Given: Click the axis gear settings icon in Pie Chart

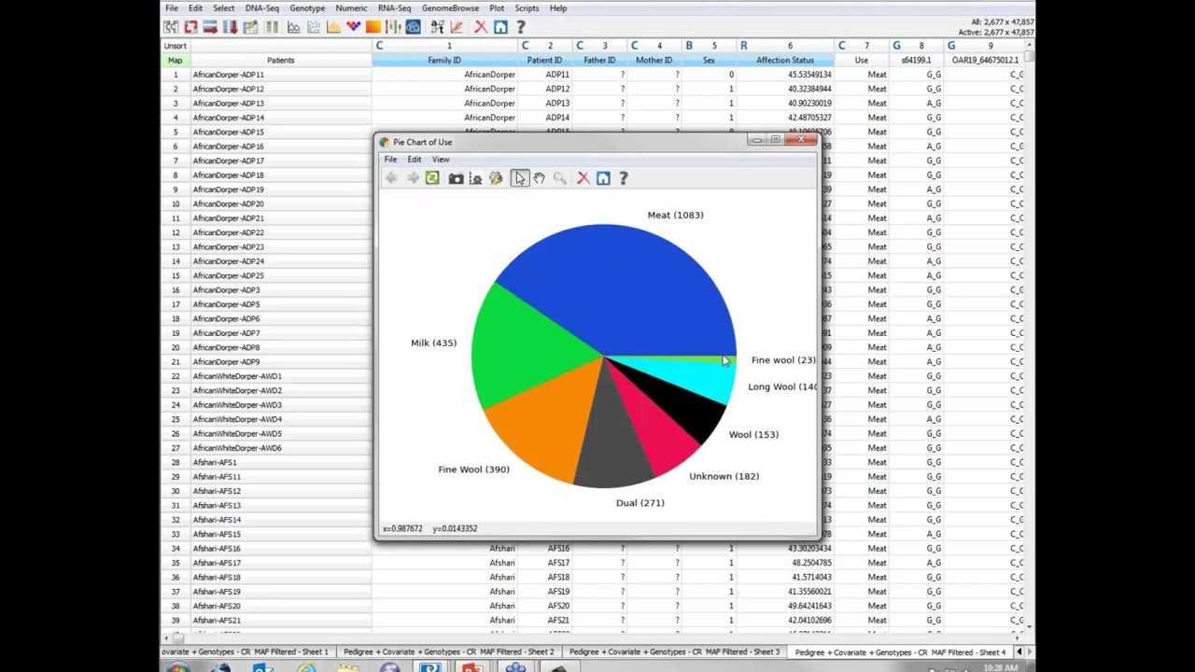Looking at the screenshot, I should click(475, 178).
